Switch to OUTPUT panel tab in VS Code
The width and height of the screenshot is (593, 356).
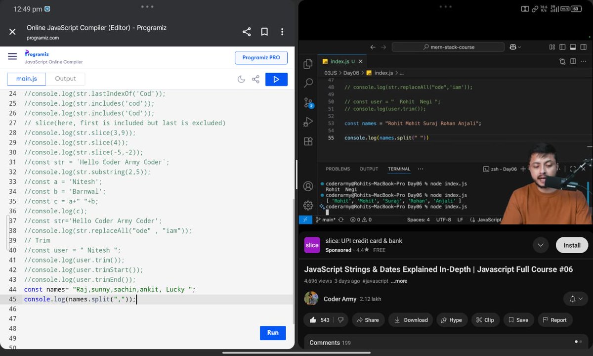pos(369,169)
